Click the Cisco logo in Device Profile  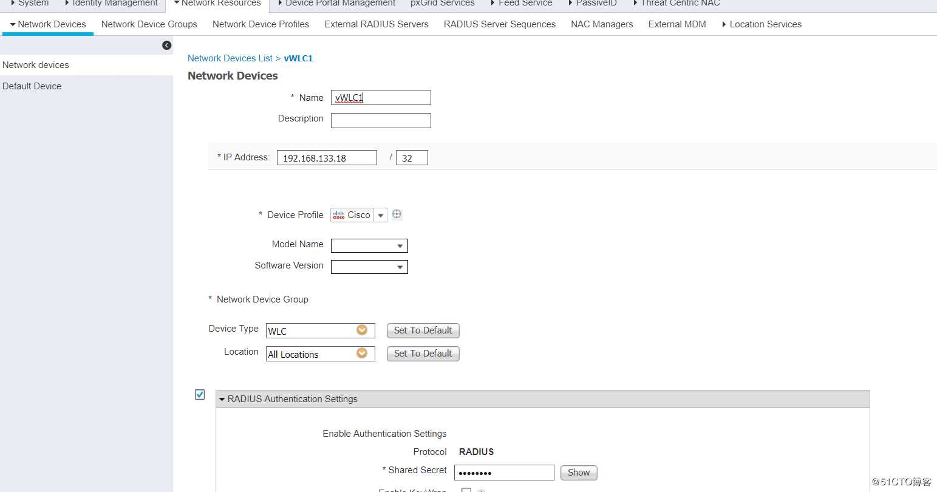pos(339,215)
